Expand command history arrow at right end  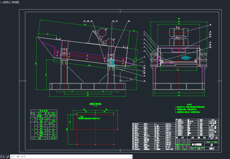point(131,157)
